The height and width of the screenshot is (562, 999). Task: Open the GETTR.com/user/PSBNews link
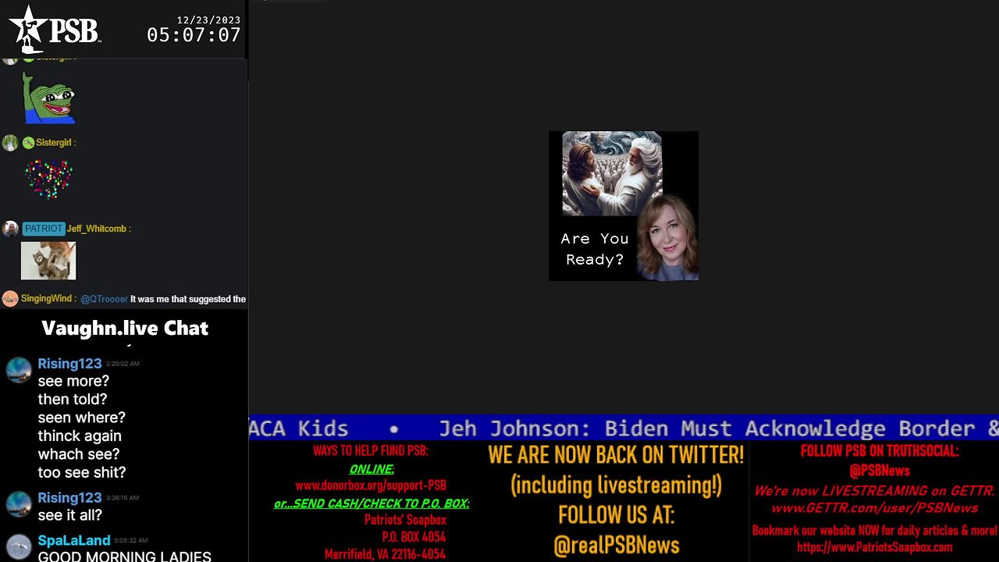tap(874, 508)
